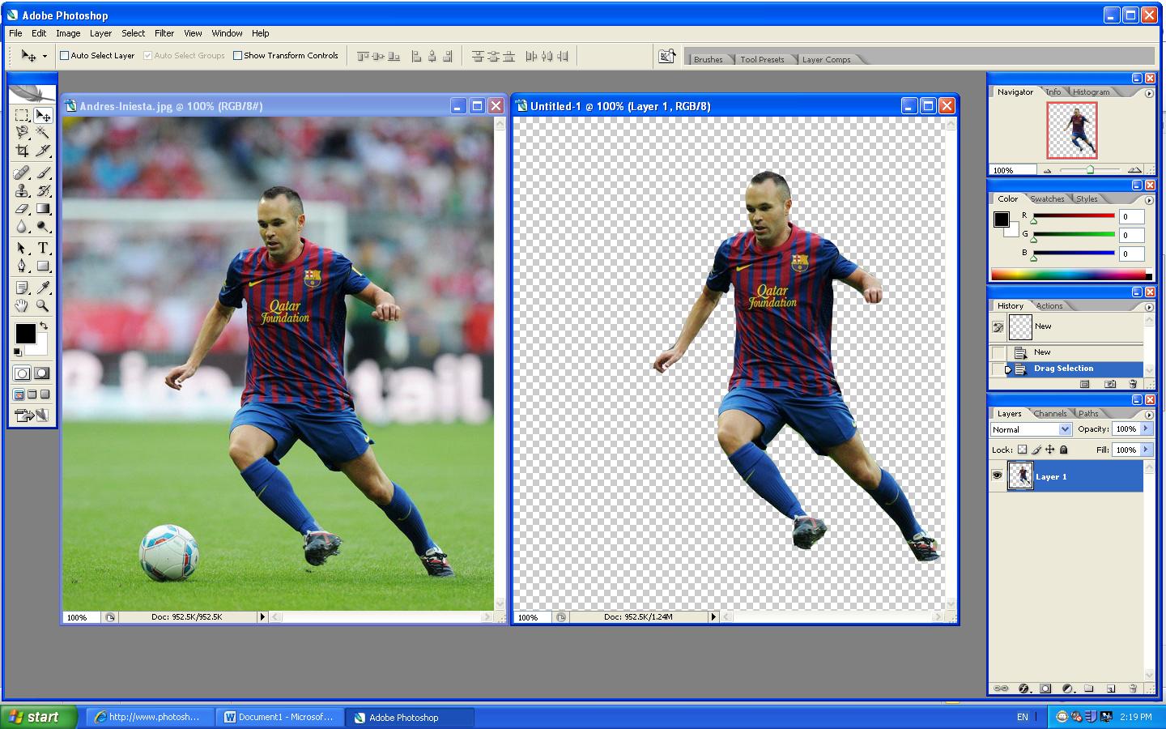Choose the Magic Wand tool
The width and height of the screenshot is (1166, 729).
click(43, 132)
